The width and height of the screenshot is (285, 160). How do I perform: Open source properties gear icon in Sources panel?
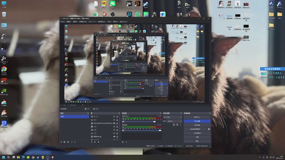[99, 142]
